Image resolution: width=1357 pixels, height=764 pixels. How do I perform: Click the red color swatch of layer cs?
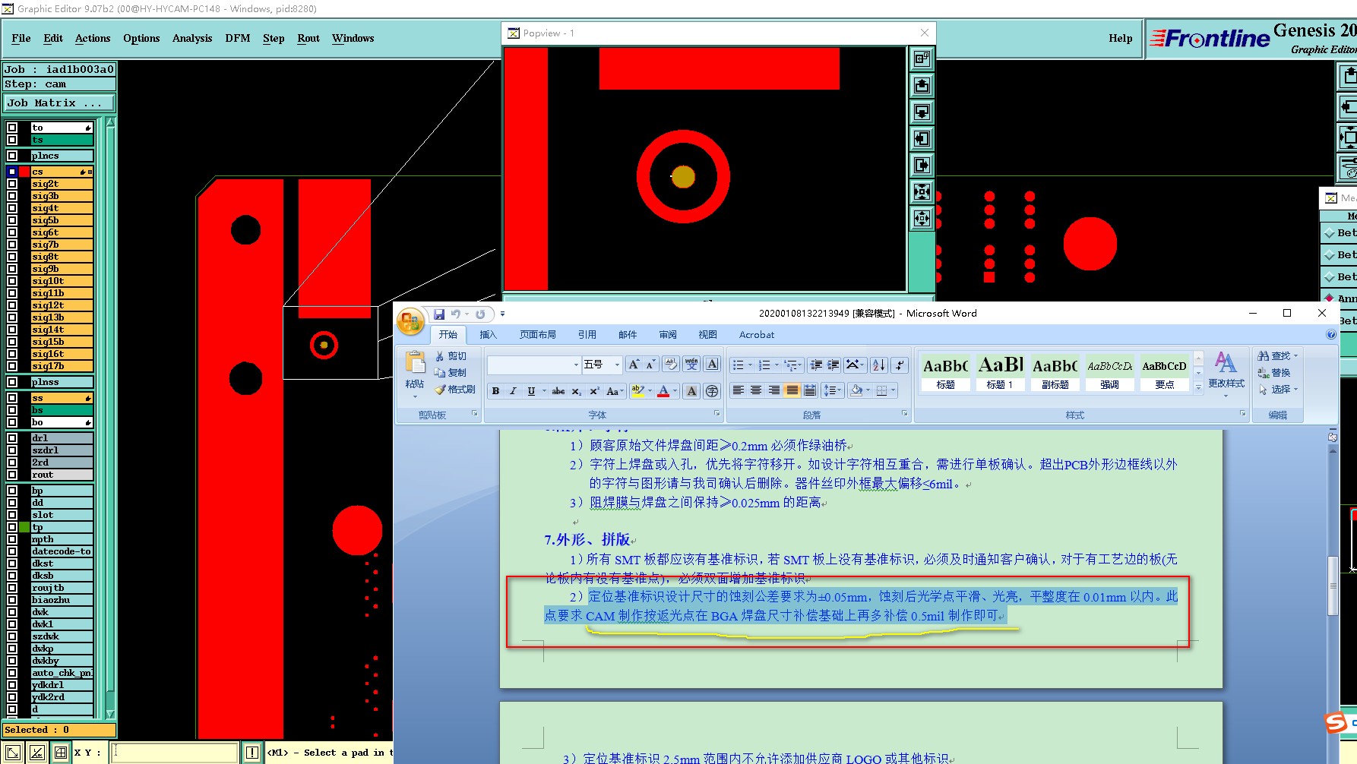[24, 172]
